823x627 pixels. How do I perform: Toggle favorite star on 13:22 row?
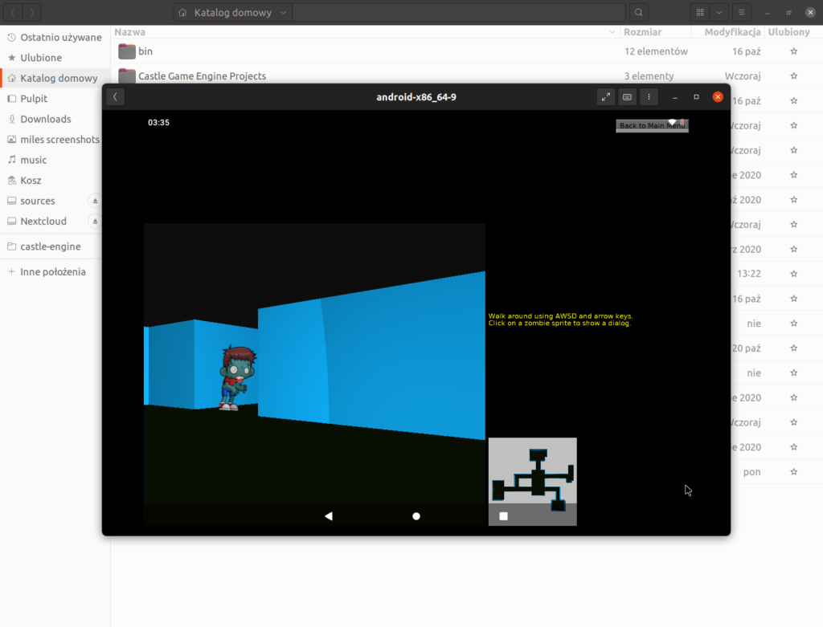coord(793,274)
